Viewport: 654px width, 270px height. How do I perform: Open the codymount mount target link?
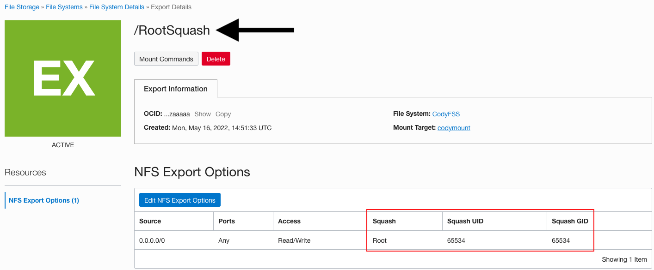coord(453,128)
